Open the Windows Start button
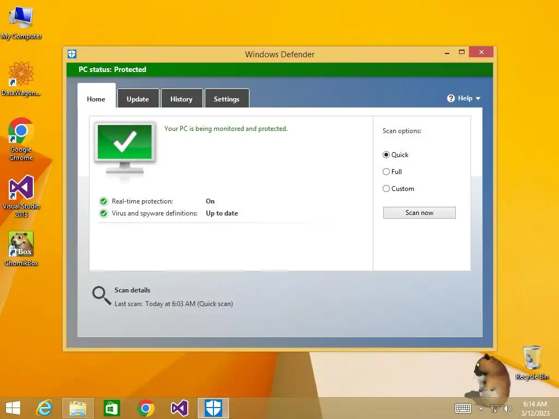Image resolution: width=559 pixels, height=419 pixels. pyautogui.click(x=13, y=408)
